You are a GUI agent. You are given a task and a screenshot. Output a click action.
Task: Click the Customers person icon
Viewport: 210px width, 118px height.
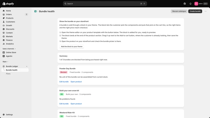[x=4, y=22]
